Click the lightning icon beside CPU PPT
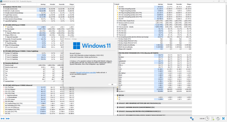The image size is (227, 122). pyautogui.click(x=117, y=19)
